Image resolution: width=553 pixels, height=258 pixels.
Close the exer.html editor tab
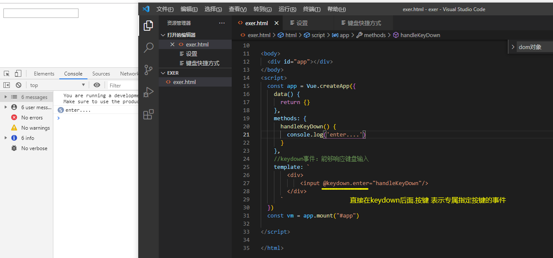[276, 23]
